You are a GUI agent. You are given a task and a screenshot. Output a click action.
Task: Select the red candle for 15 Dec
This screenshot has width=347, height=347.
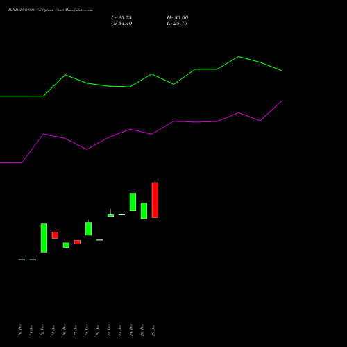click(x=55, y=235)
